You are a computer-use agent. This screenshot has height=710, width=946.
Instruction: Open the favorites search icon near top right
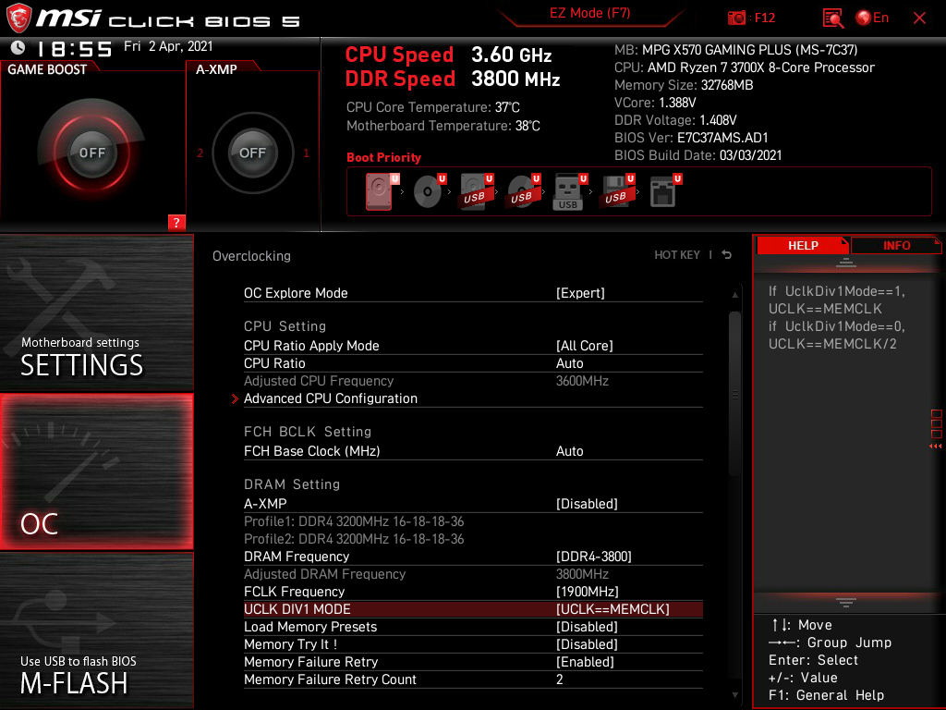tap(831, 18)
